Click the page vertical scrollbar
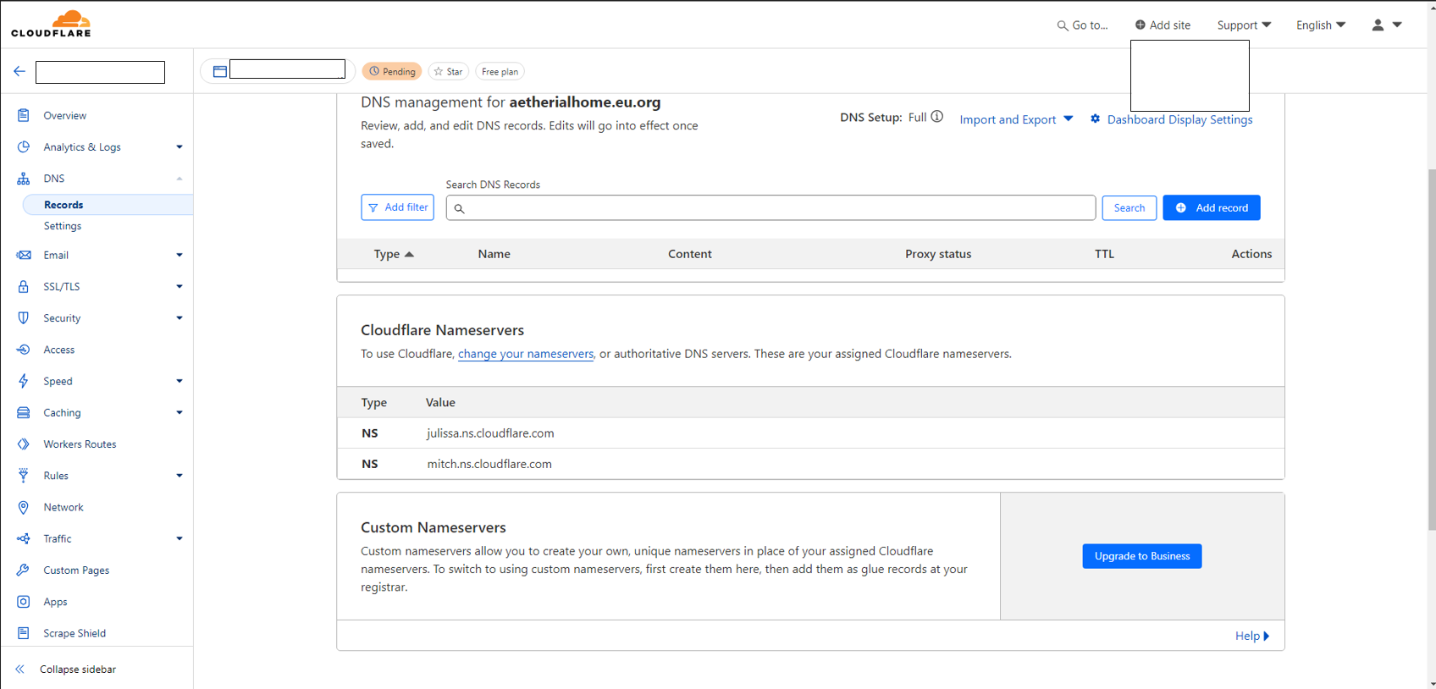This screenshot has width=1436, height=689. [1431, 350]
